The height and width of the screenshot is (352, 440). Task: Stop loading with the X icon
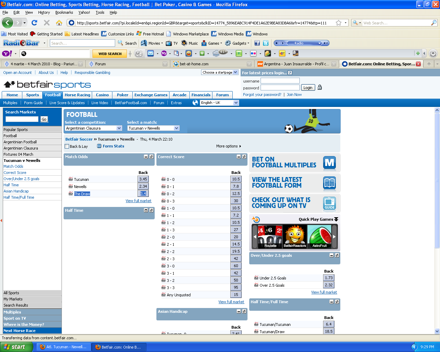click(47, 23)
